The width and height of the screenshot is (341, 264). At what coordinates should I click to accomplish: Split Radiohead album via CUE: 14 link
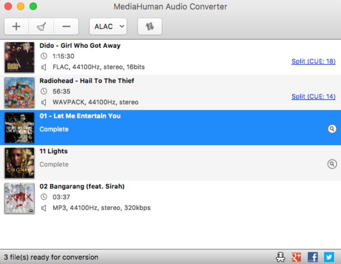[x=313, y=97]
